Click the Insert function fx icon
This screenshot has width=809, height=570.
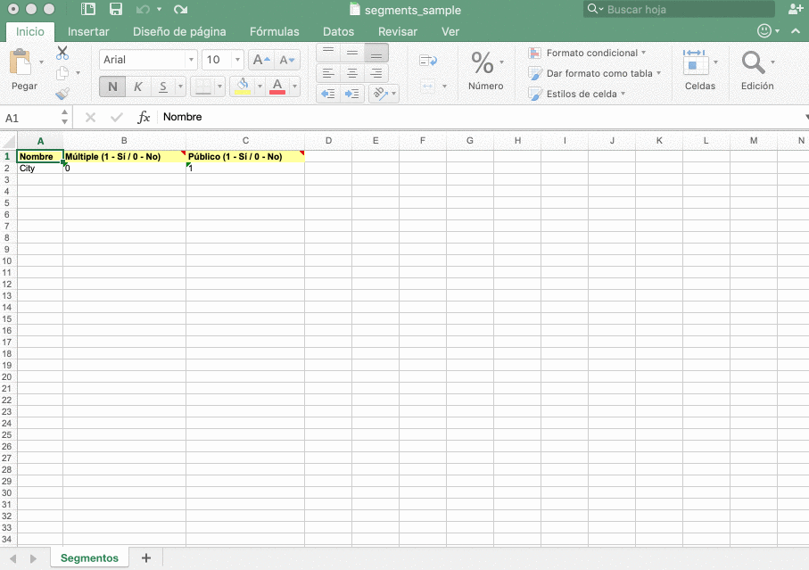point(144,117)
